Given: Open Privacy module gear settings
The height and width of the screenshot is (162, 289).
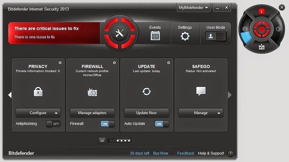Looking at the screenshot, I should [60, 63].
